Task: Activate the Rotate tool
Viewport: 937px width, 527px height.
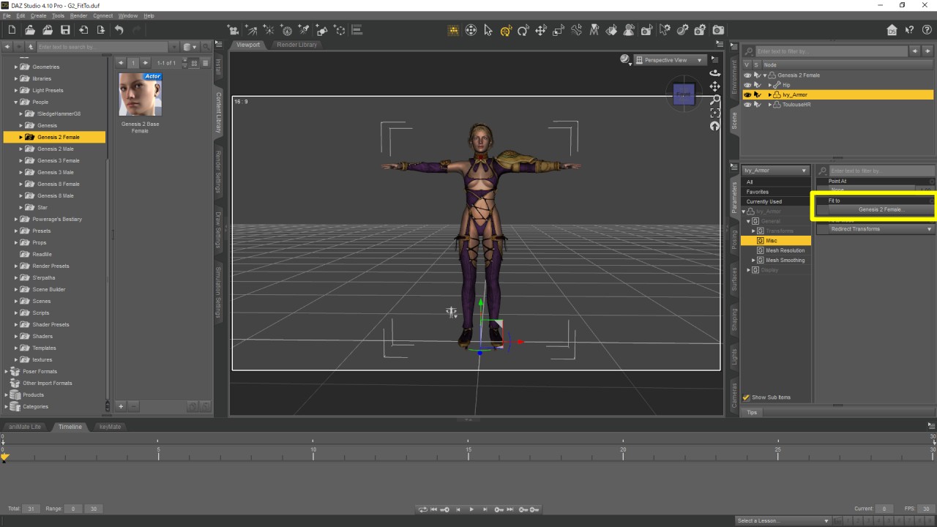Action: click(523, 30)
